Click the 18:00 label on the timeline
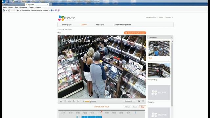This screenshot has height=118, width=210. tap(114, 113)
